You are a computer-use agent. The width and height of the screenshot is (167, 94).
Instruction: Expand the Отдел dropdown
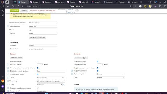pyautogui.click(x=62, y=85)
